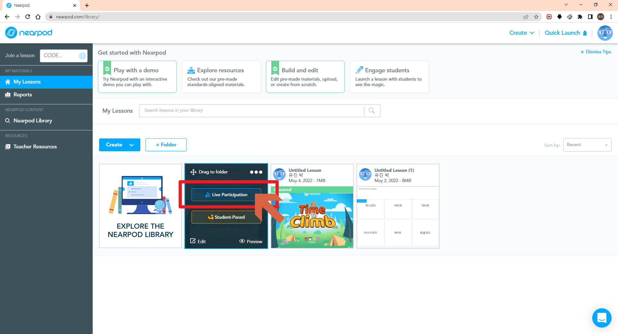Launch the lesson as Student-Paced
This screenshot has height=334, width=618.
click(226, 217)
